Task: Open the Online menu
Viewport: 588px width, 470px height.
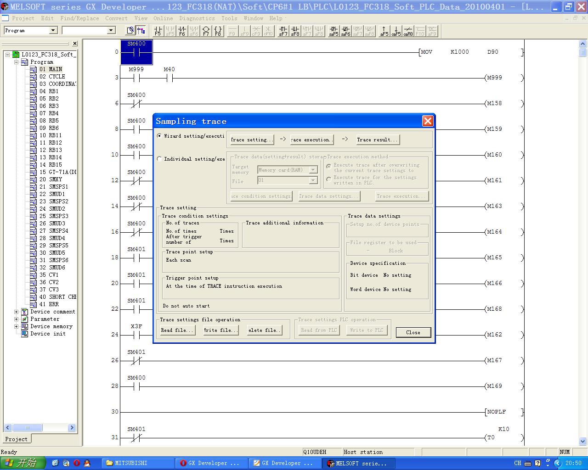Action: coord(163,18)
